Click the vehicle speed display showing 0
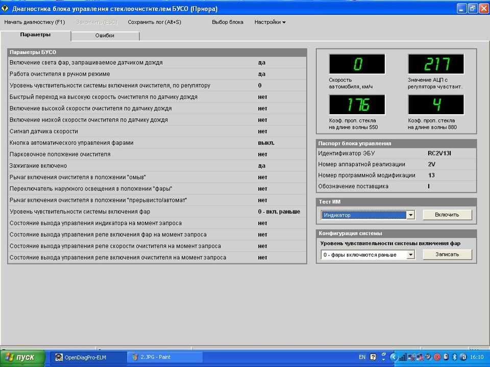The image size is (490, 367). click(357, 64)
